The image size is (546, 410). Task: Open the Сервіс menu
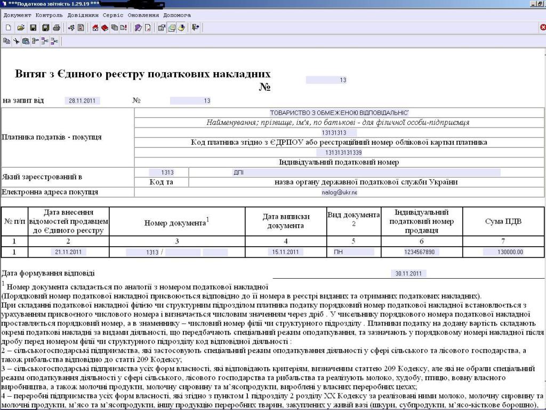point(113,15)
